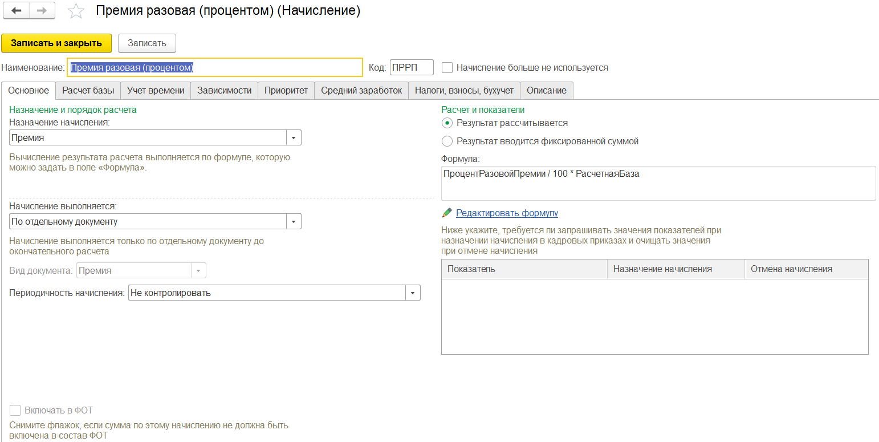This screenshot has height=442, width=879.
Task: Select 'Результат рассчитывается' radio button
Action: pyautogui.click(x=447, y=123)
